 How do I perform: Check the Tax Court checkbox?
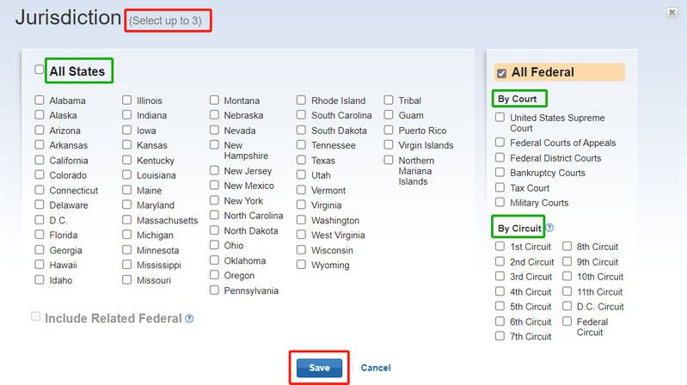tap(500, 188)
